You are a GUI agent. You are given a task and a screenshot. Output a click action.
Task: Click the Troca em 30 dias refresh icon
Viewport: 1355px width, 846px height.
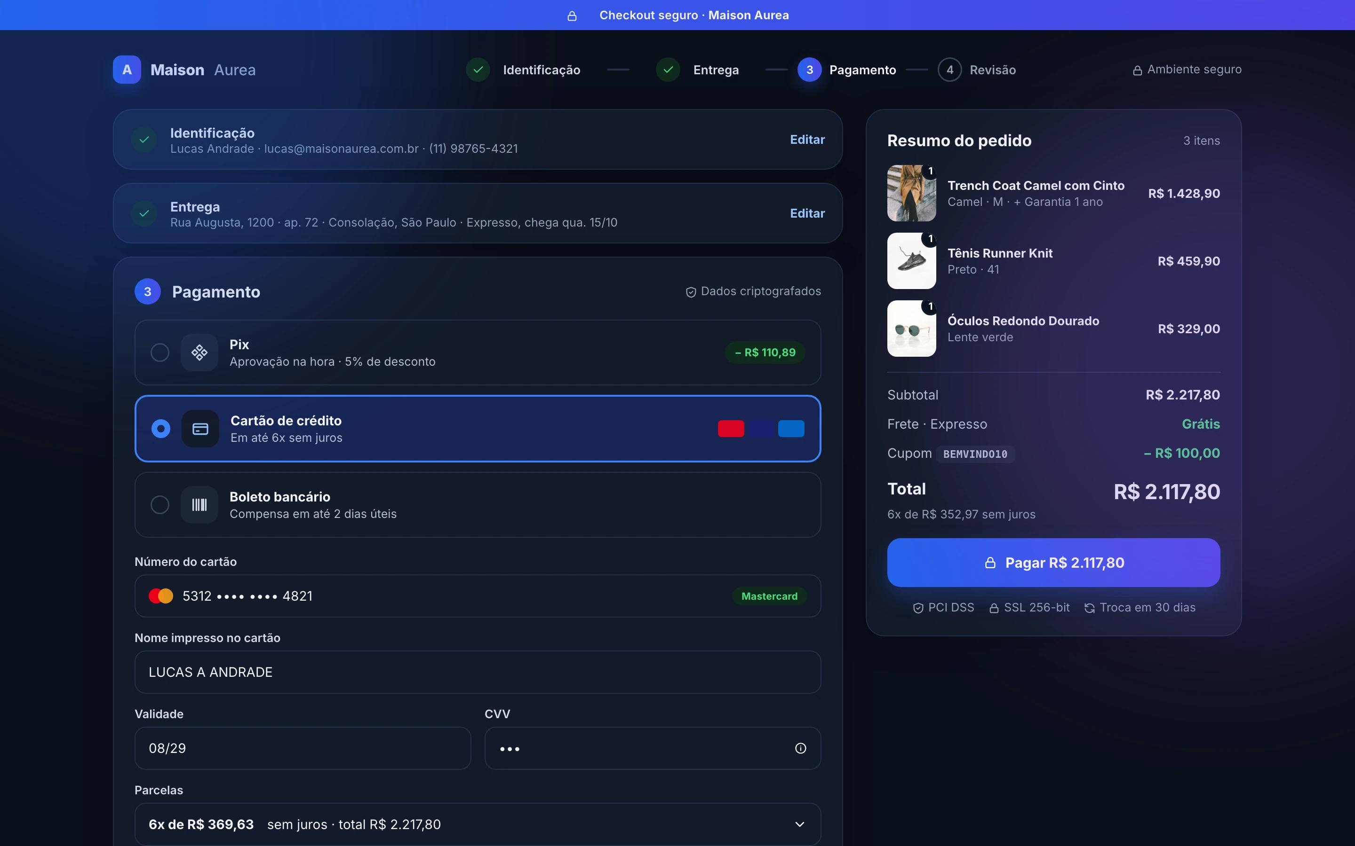point(1090,608)
